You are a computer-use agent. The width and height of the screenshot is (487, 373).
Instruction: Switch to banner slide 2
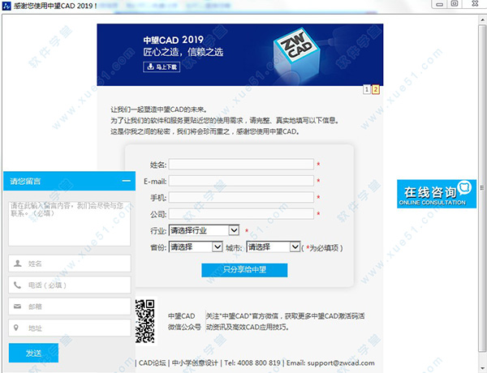click(x=376, y=89)
